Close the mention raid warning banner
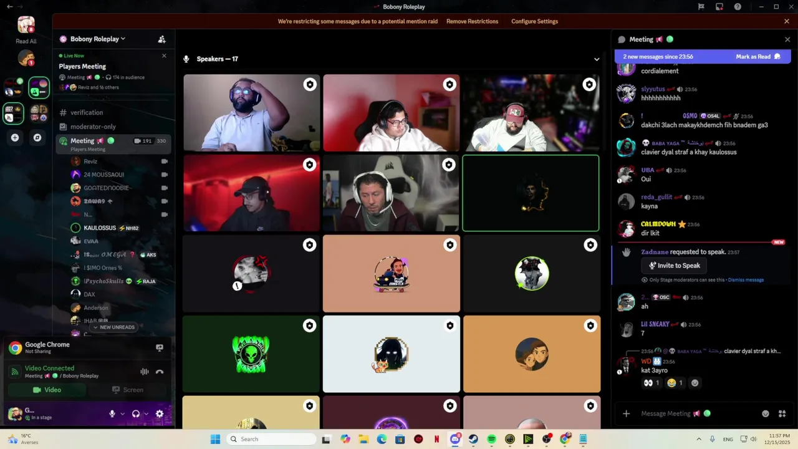This screenshot has height=449, width=798. pyautogui.click(x=787, y=21)
